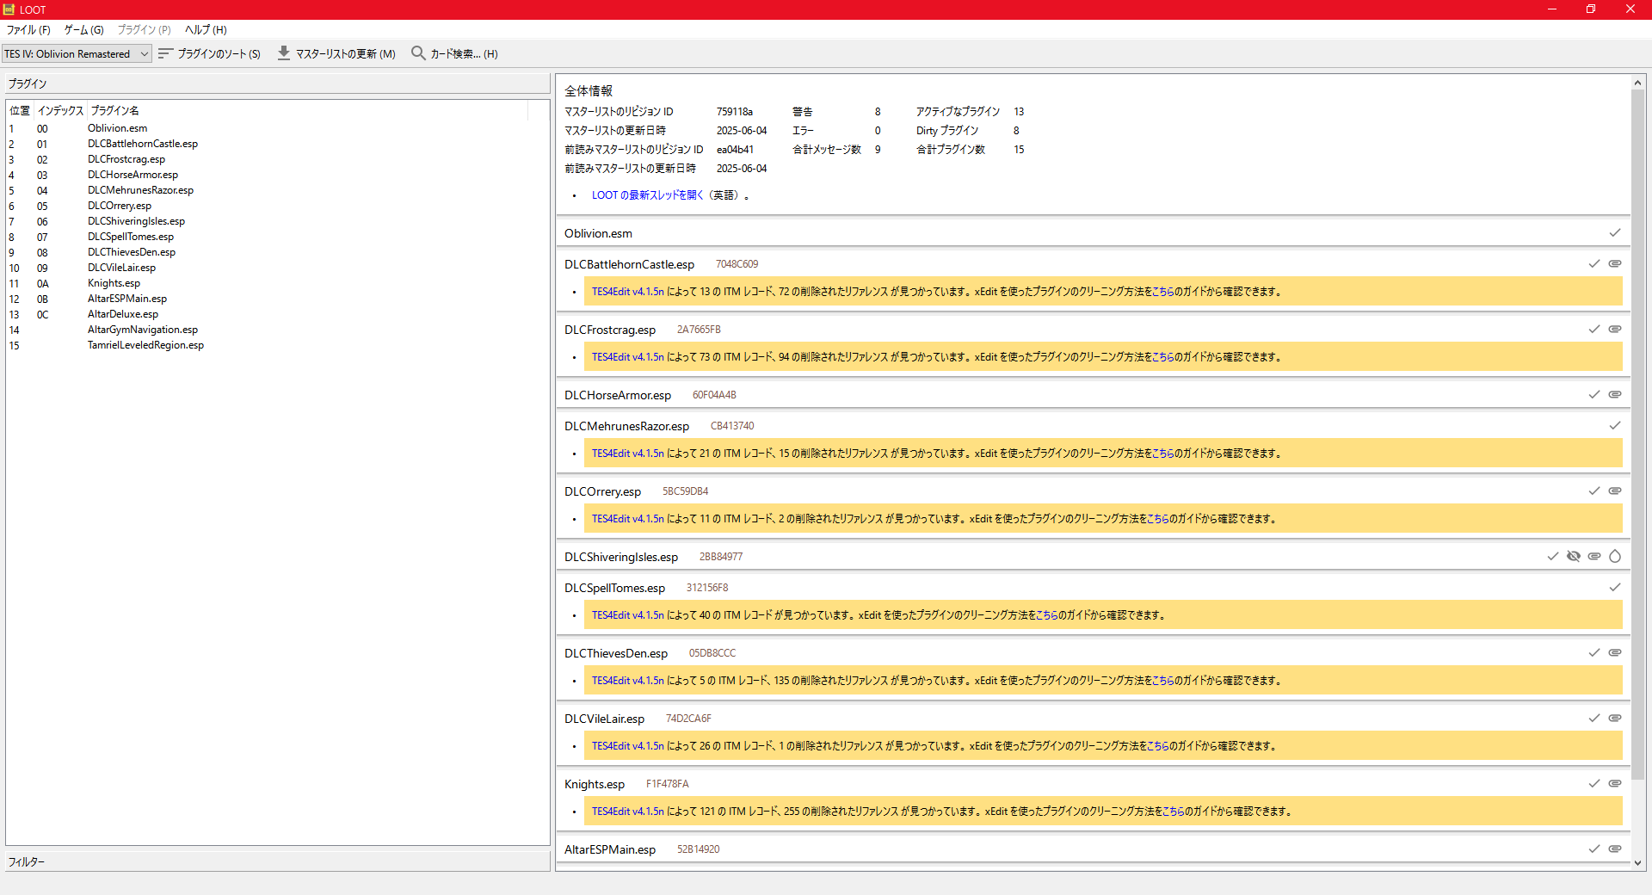1652x895 pixels.
Task: Click the paperclip icon on DLCHorseArmor.esp card
Action: (x=1615, y=395)
